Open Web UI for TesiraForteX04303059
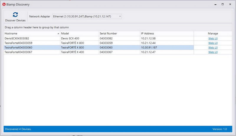Screen dimensions: 236x136 click(x=213, y=43)
